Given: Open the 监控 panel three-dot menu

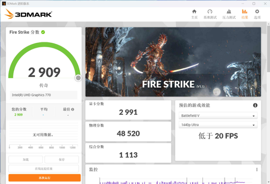Looking at the screenshot, I should (257, 170).
